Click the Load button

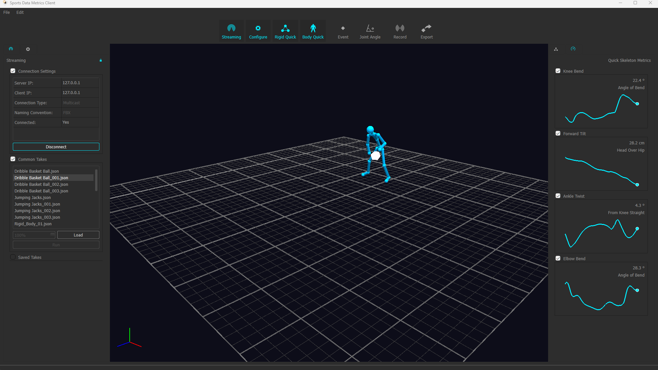coord(78,235)
